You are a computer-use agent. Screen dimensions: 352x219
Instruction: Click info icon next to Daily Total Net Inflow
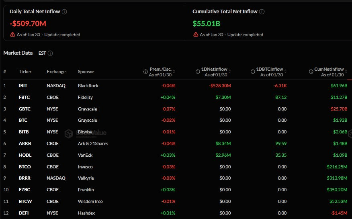64,12
